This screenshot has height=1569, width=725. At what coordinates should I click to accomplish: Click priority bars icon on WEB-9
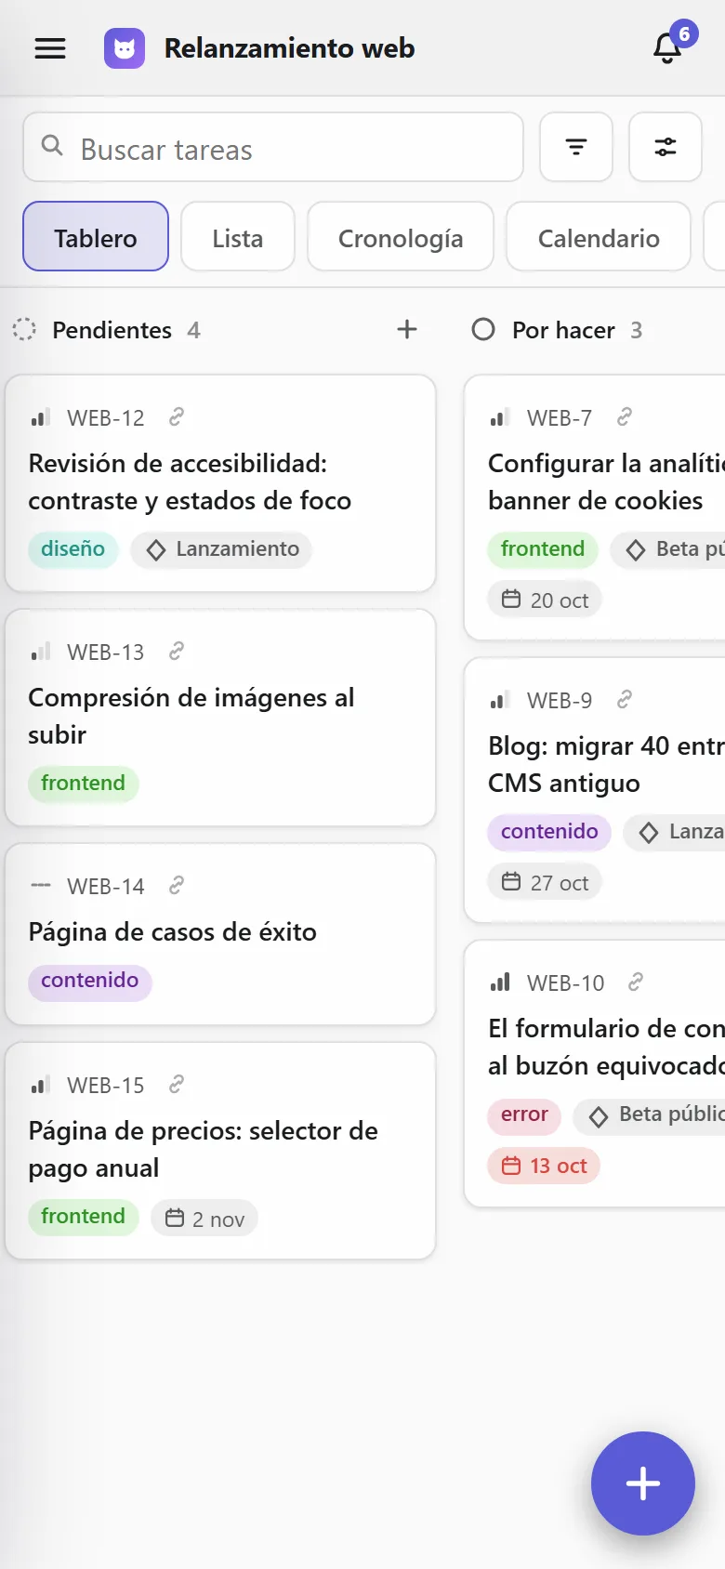[x=500, y=700]
